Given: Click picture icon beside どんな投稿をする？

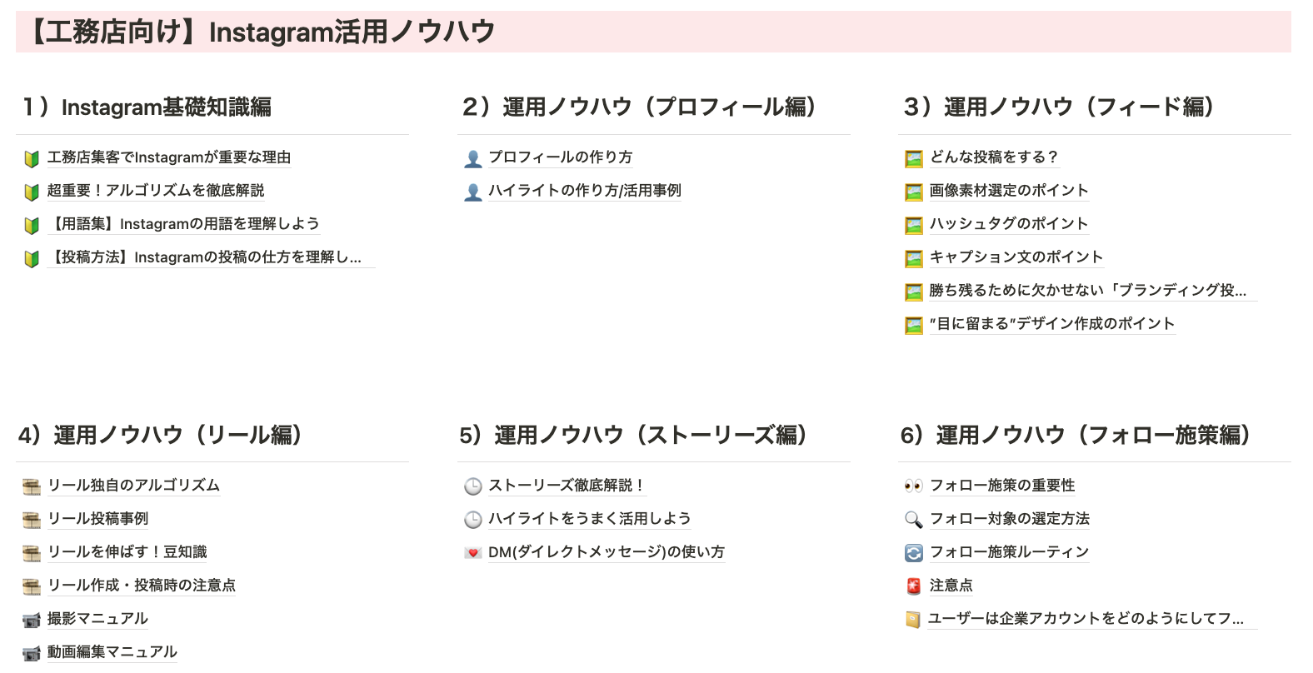Looking at the screenshot, I should pos(914,158).
